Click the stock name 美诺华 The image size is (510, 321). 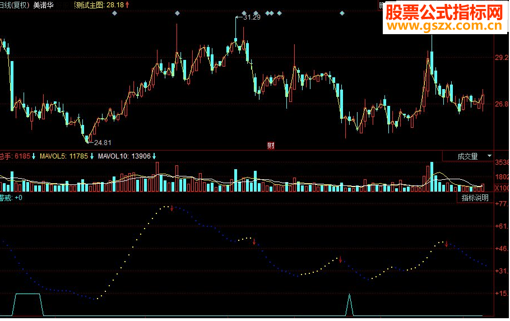[x=43, y=5]
